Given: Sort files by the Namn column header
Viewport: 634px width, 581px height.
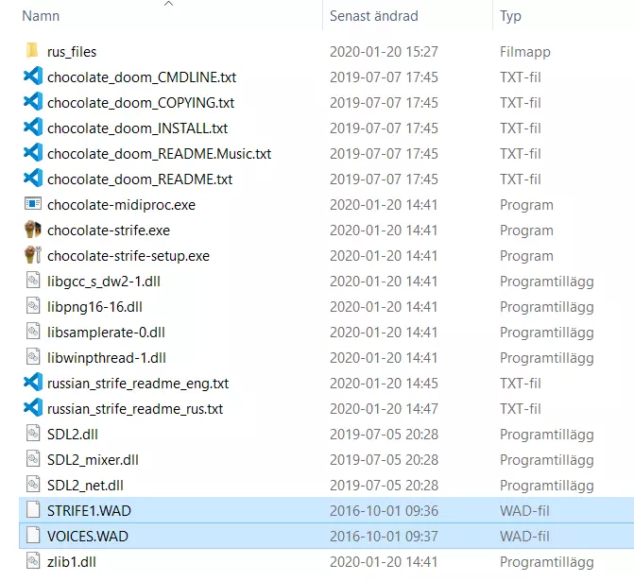Looking at the screenshot, I should [x=41, y=16].
